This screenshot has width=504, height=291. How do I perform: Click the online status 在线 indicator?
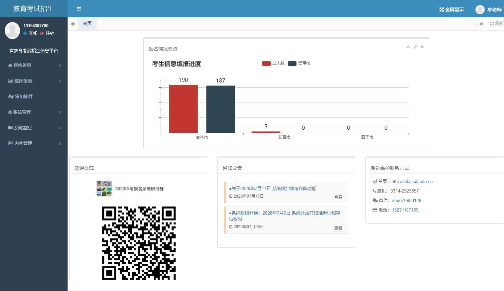click(x=30, y=33)
